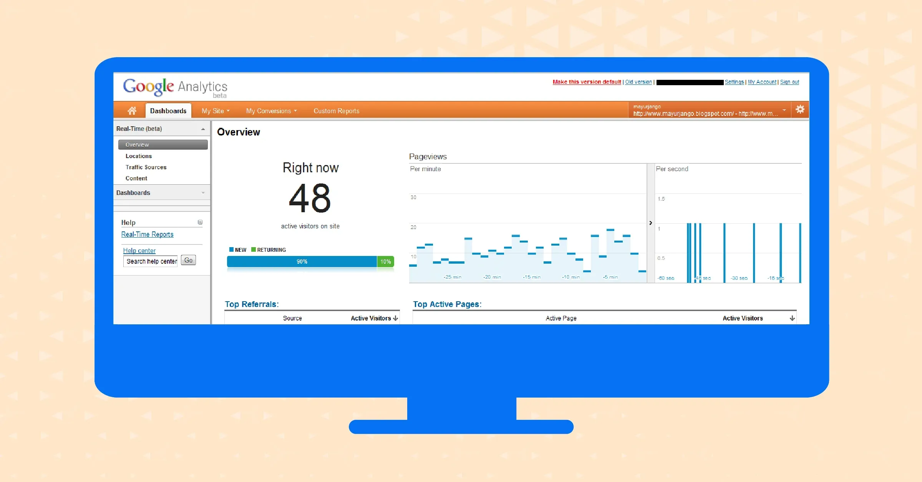
Task: Click the green RETURNING legend square
Action: pyautogui.click(x=254, y=249)
